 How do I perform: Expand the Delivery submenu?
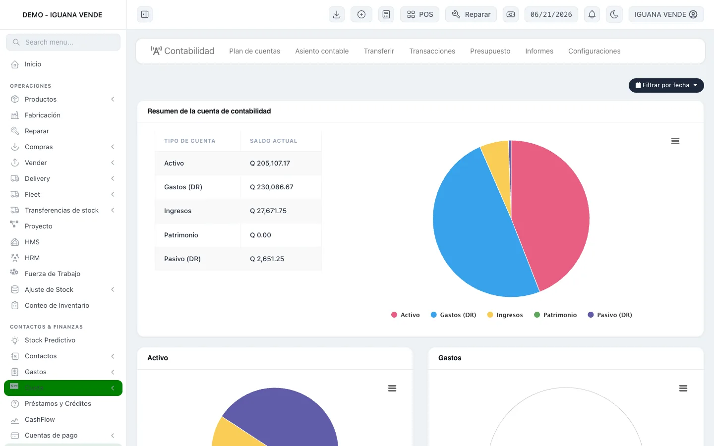pos(113,178)
